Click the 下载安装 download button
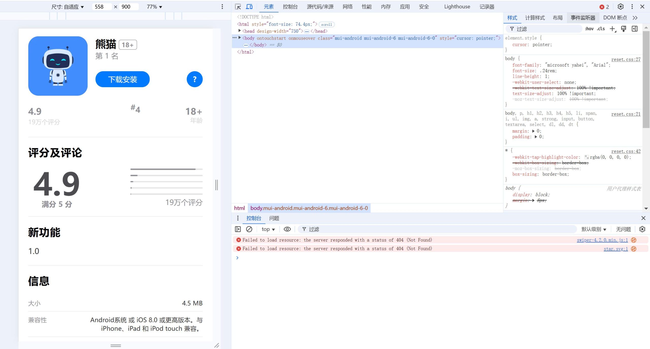The image size is (650, 349). 122,79
